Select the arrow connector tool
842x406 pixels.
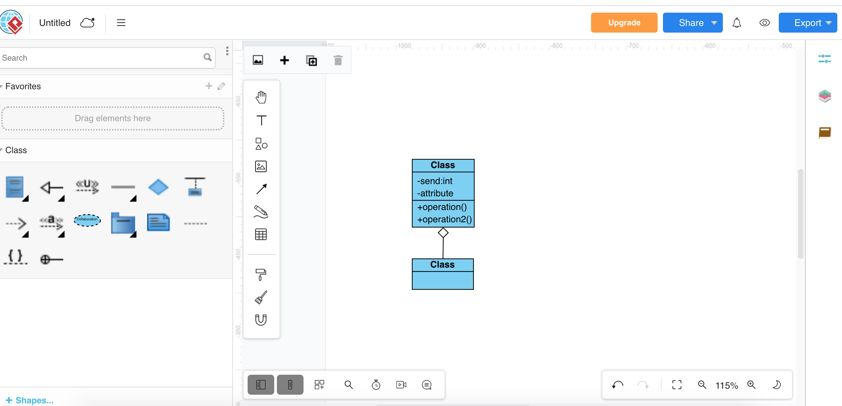tap(261, 189)
